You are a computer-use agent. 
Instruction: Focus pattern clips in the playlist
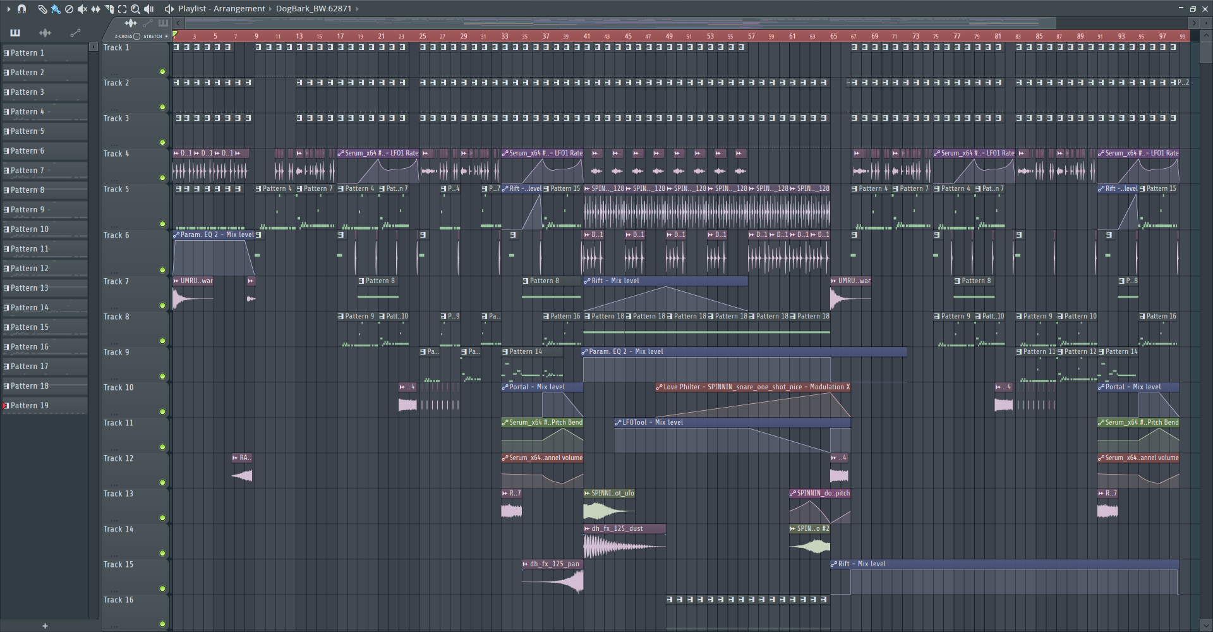click(x=163, y=23)
